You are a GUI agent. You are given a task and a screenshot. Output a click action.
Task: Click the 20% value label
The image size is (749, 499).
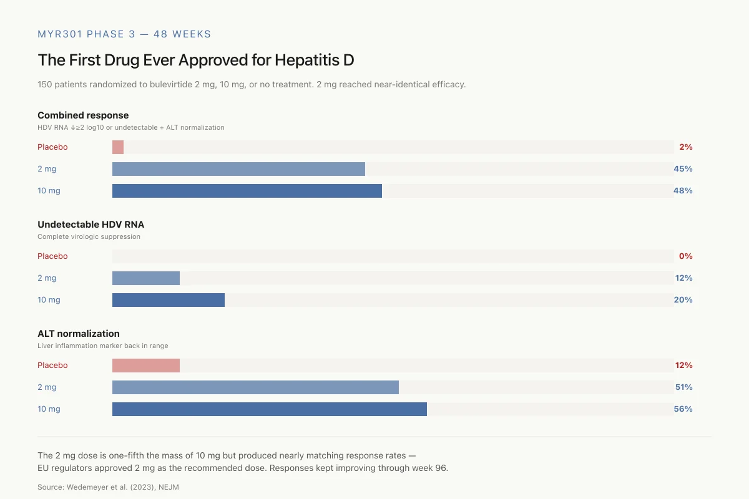coord(683,300)
